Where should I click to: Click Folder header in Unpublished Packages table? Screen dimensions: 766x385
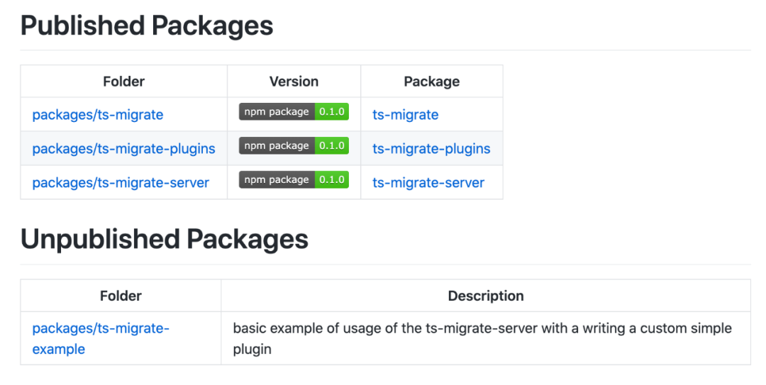click(x=121, y=296)
